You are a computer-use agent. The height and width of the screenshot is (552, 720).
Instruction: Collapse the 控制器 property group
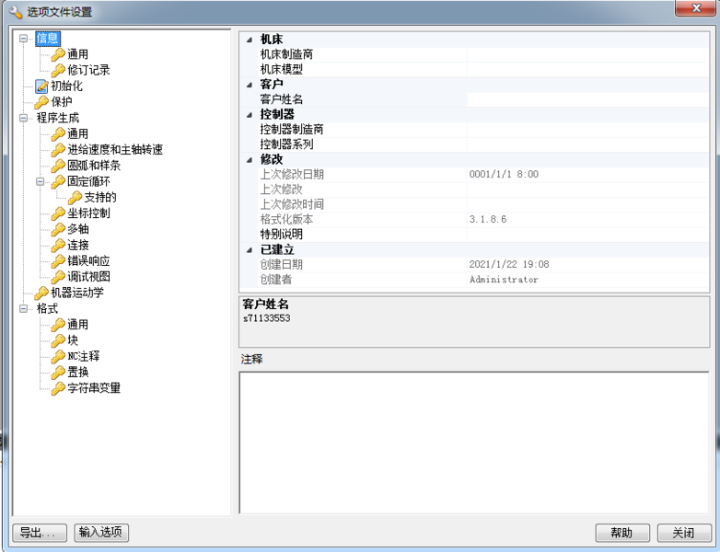(x=250, y=115)
